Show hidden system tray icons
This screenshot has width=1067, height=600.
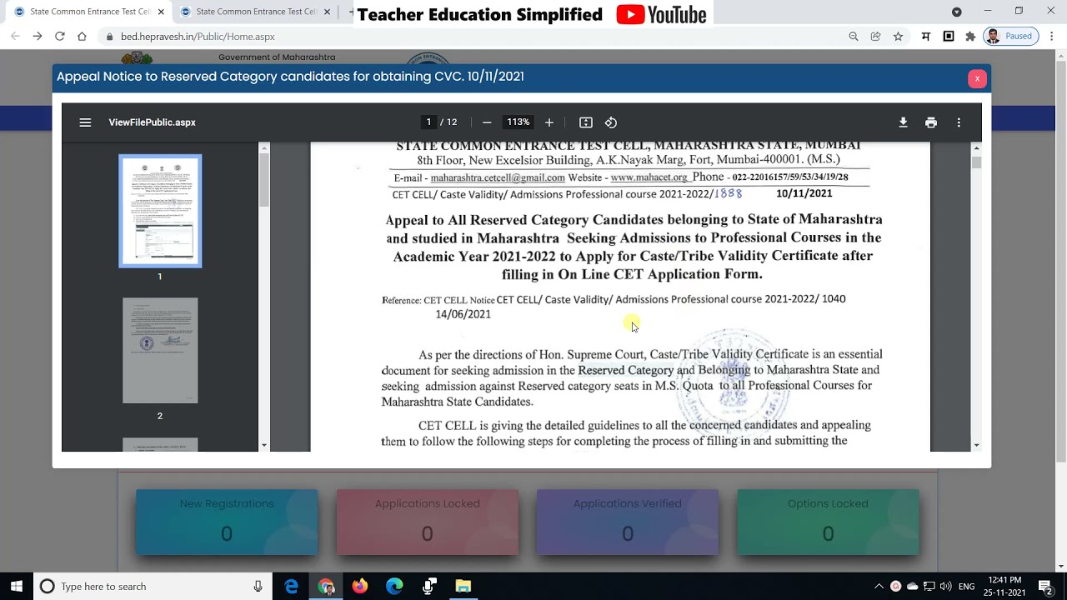coord(879,587)
